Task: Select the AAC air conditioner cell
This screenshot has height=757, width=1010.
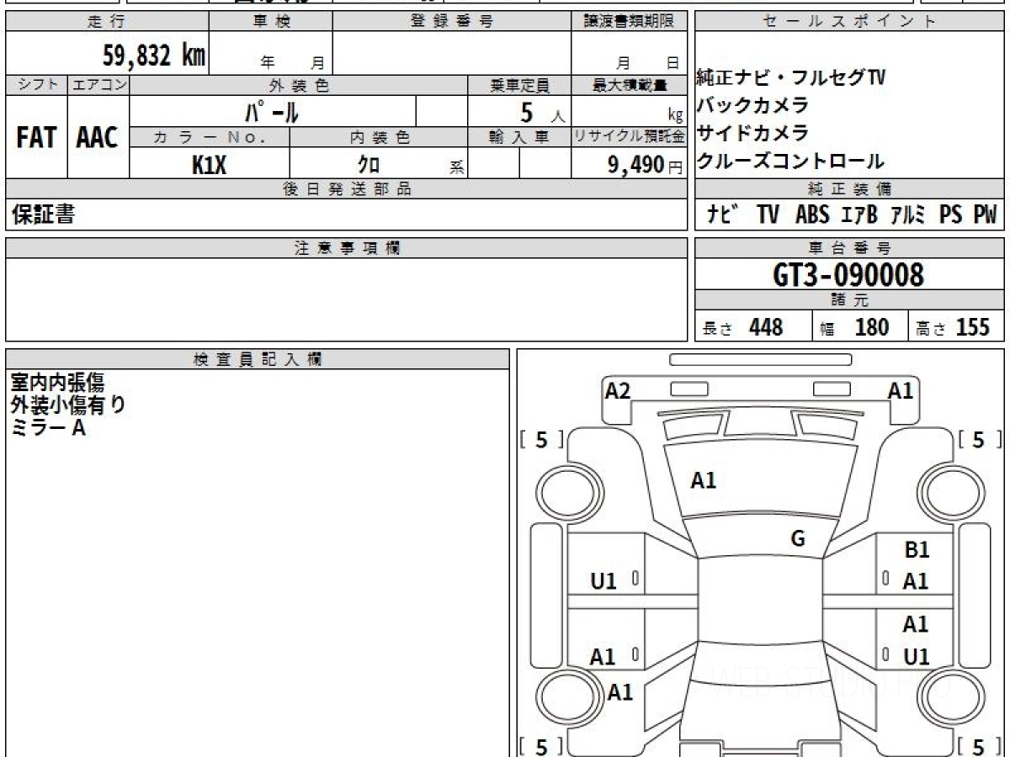Action: click(98, 138)
